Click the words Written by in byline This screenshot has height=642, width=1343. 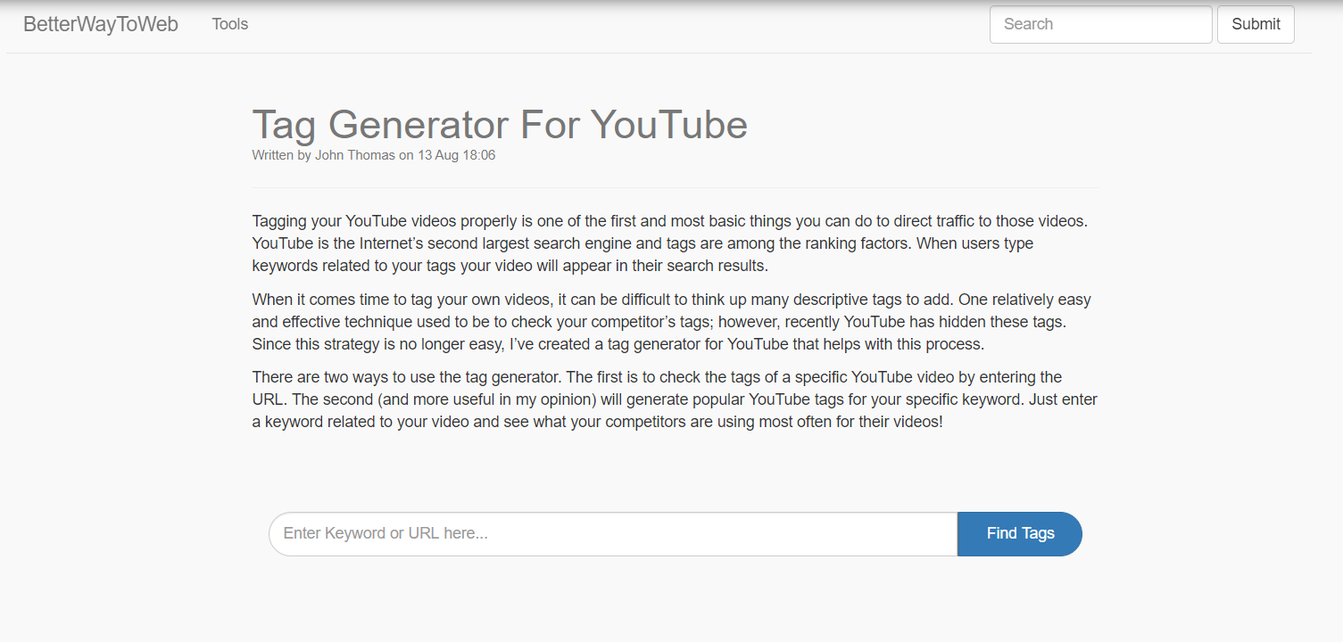tap(282, 155)
